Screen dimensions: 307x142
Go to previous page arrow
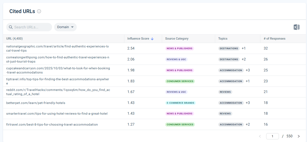click(x=260, y=136)
